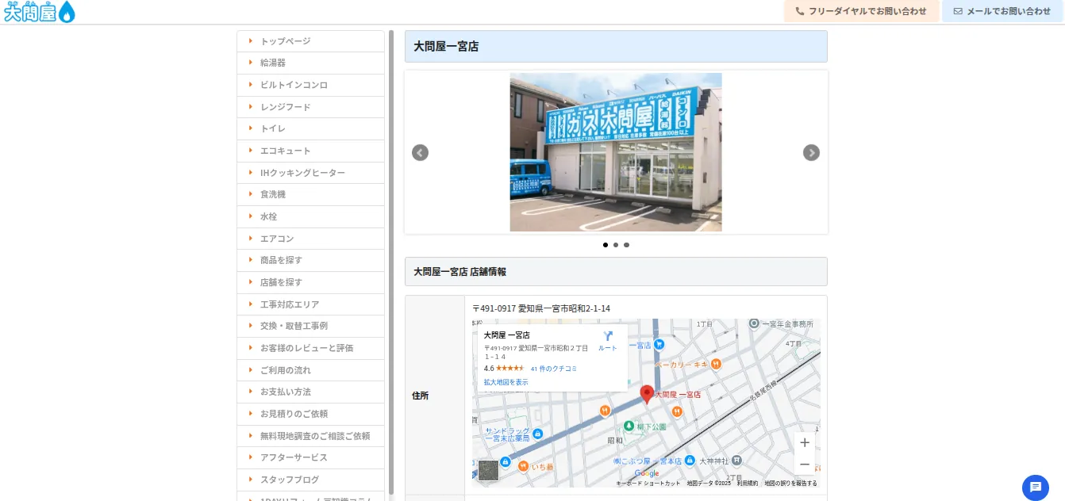Screen dimensions: 1065x501
Task: Click 地図の誤りを報告する link
Action: [x=790, y=483]
